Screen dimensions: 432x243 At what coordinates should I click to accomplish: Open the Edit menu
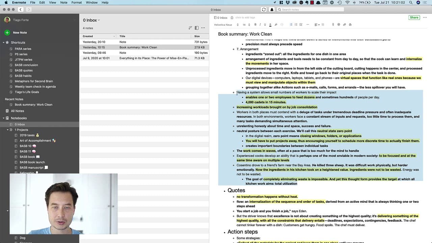coord(42,2)
